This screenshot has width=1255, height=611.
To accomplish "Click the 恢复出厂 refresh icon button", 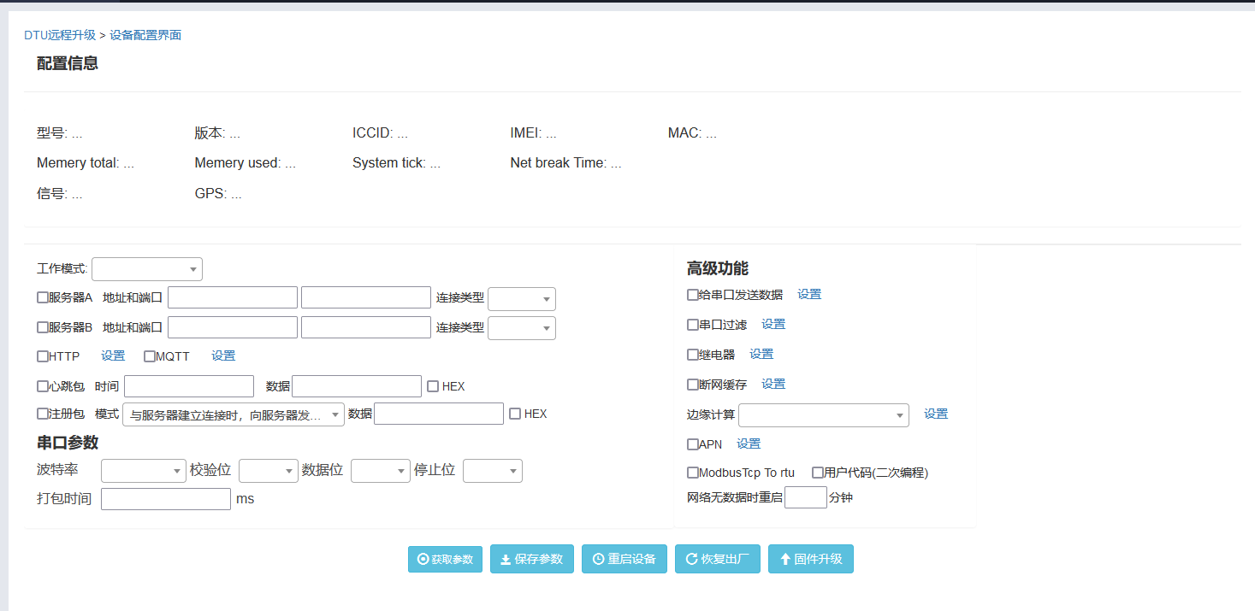I will pos(691,560).
